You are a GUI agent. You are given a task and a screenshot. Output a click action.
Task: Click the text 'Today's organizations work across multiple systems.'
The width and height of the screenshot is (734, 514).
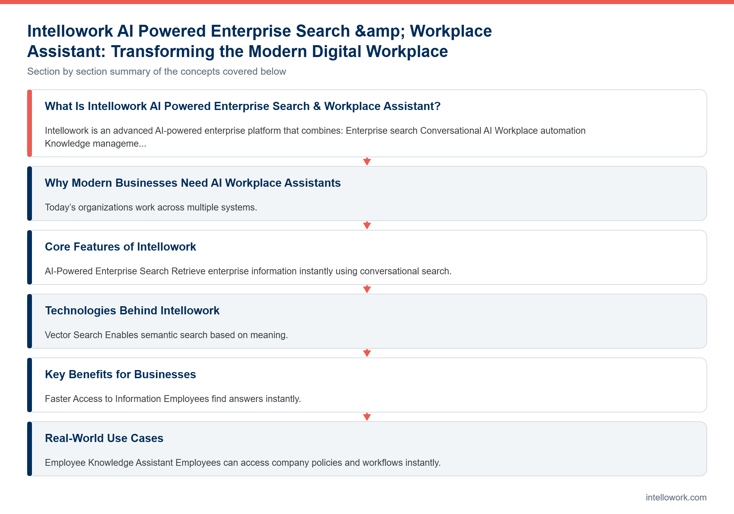151,207
